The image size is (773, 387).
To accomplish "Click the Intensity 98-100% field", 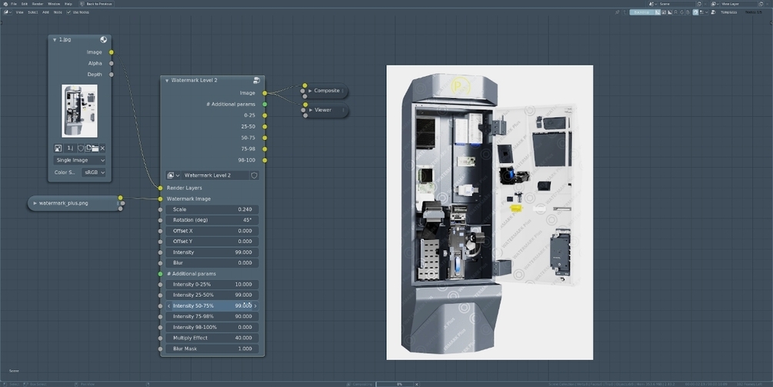I will pos(212,327).
